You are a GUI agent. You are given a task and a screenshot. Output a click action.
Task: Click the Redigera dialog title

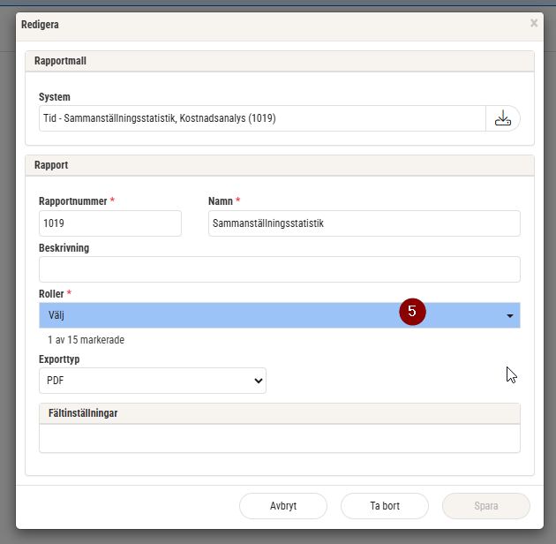[41, 25]
